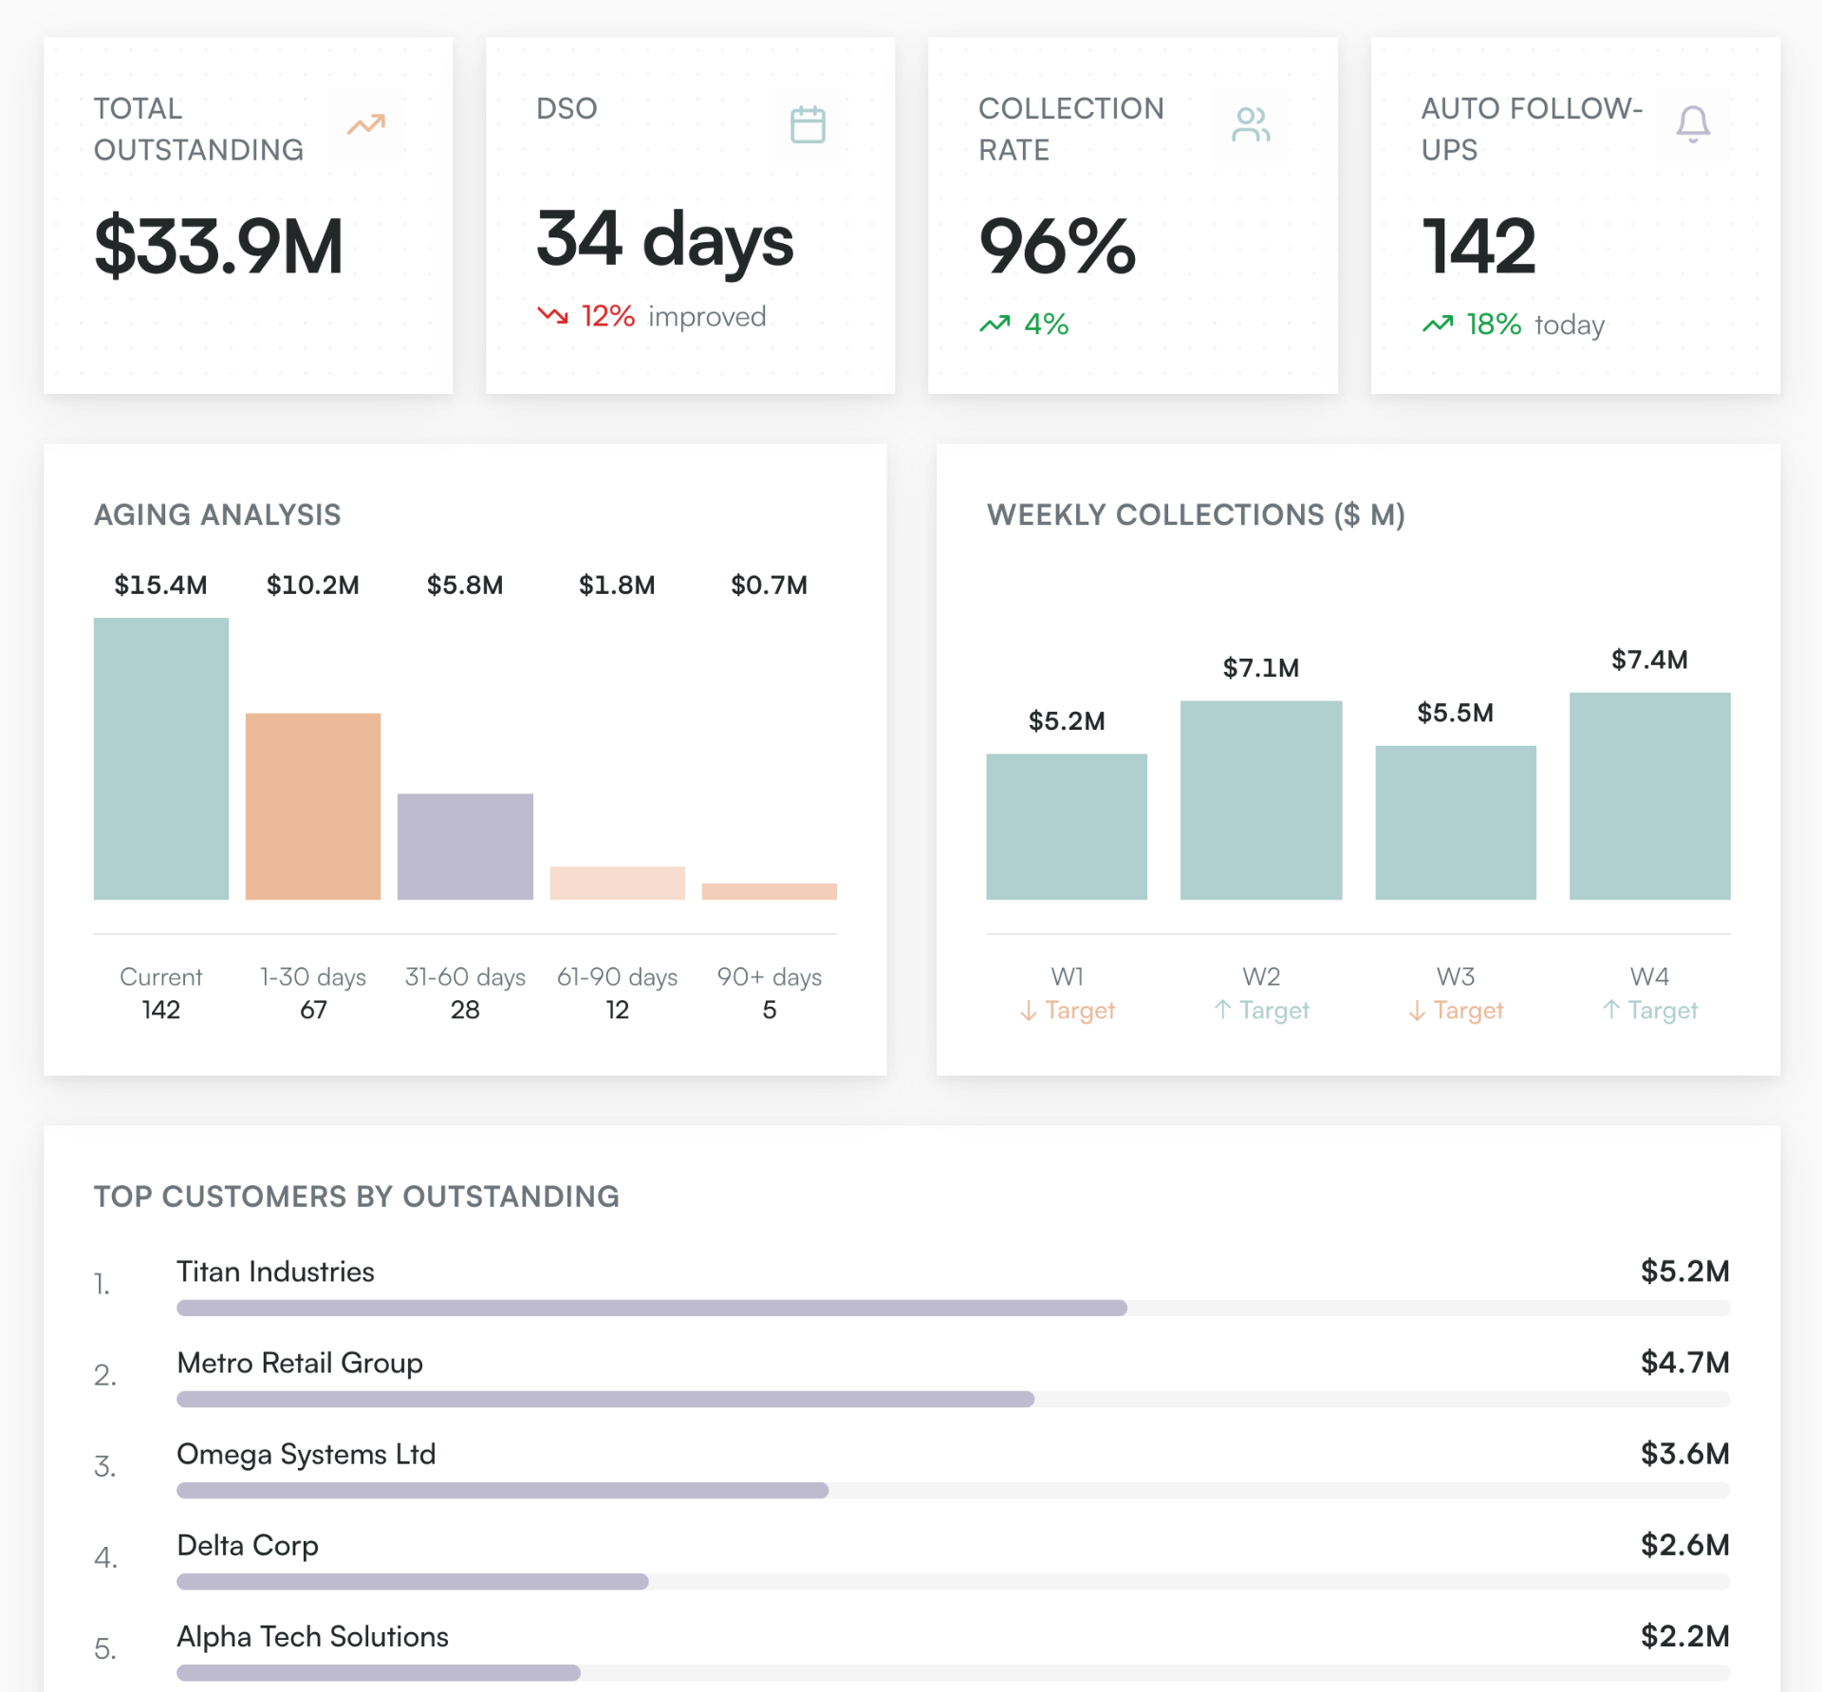Open Titan Industries customer entry
The image size is (1822, 1692).
point(275,1272)
